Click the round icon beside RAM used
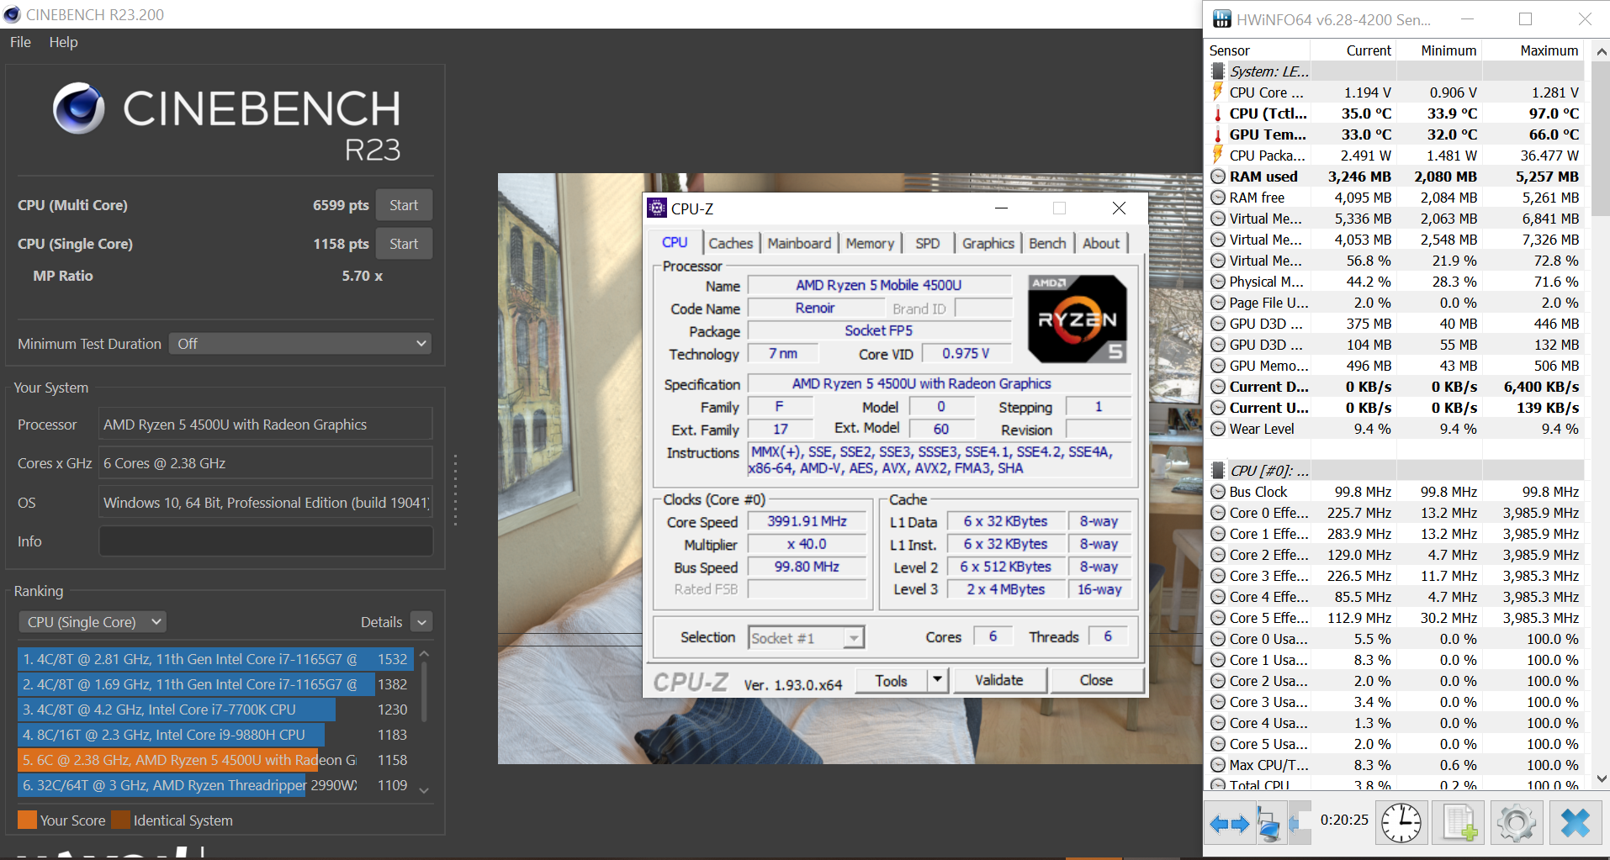1610x860 pixels. [1218, 177]
